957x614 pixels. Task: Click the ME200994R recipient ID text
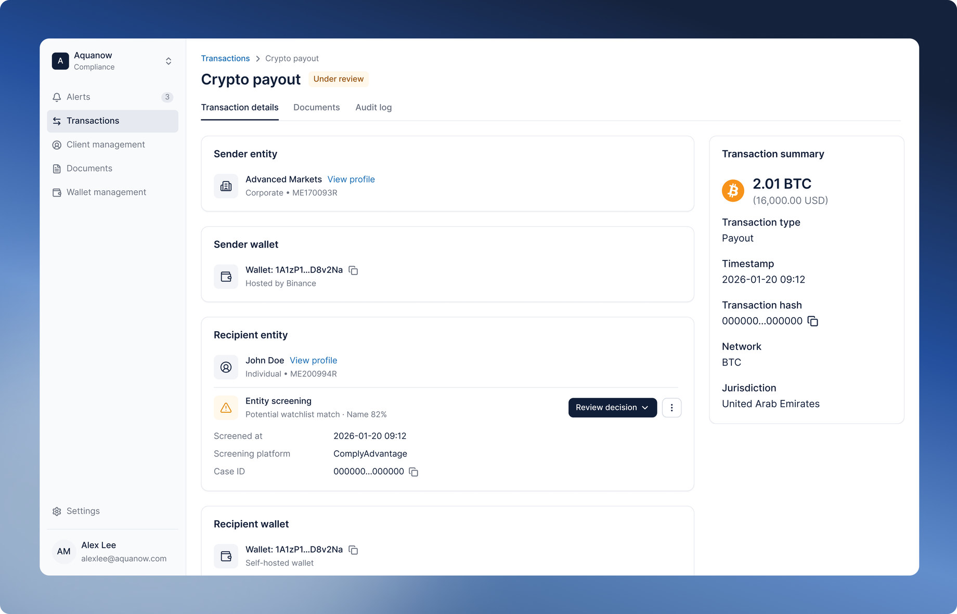pos(314,374)
